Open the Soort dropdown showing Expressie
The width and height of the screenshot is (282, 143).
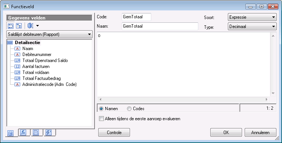pos(252,17)
